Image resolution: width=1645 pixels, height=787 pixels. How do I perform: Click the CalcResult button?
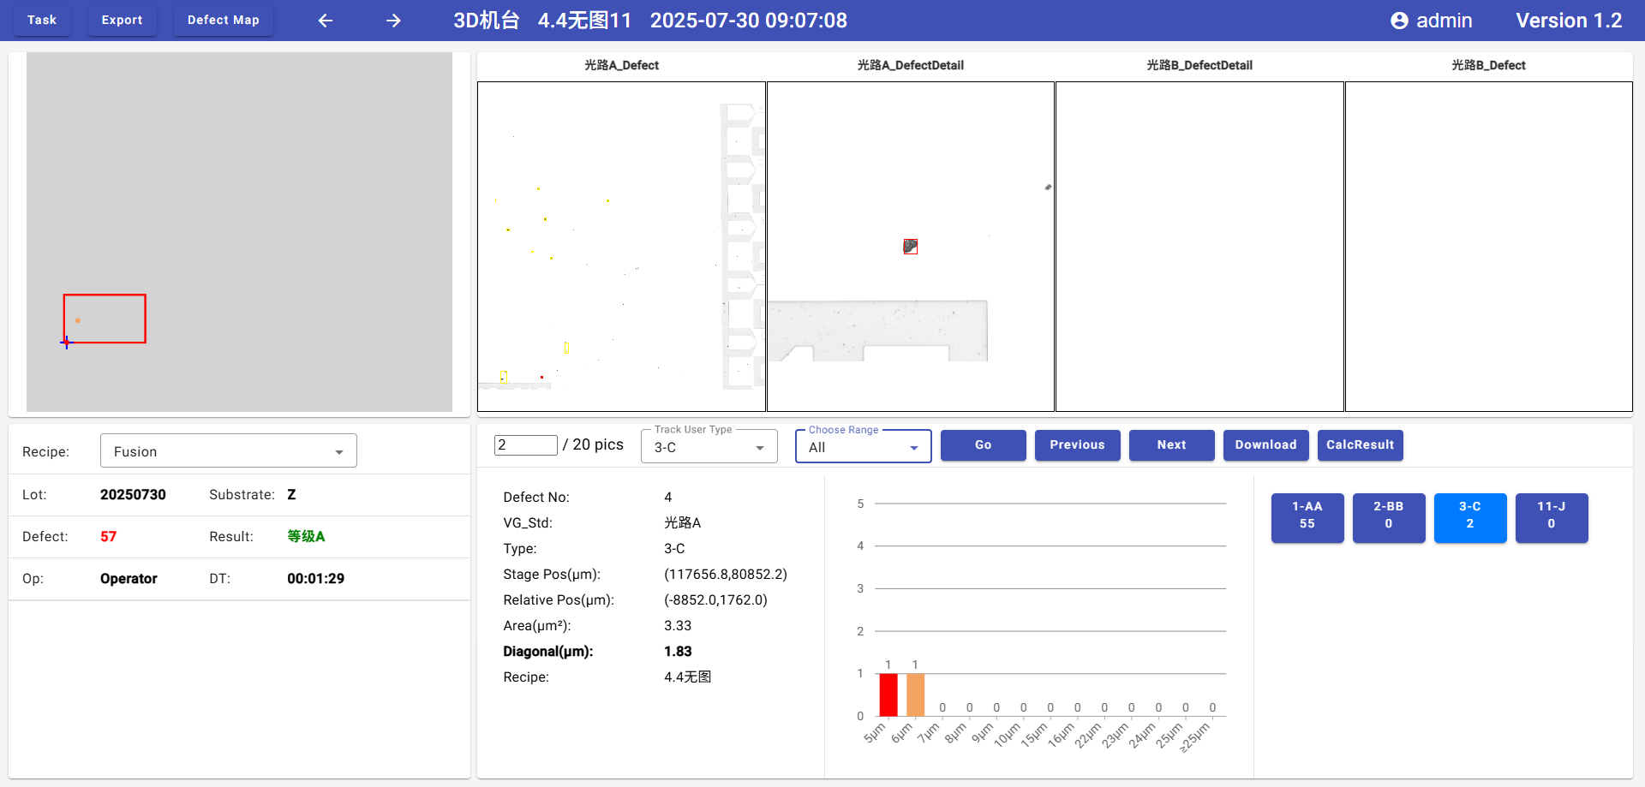coord(1360,444)
